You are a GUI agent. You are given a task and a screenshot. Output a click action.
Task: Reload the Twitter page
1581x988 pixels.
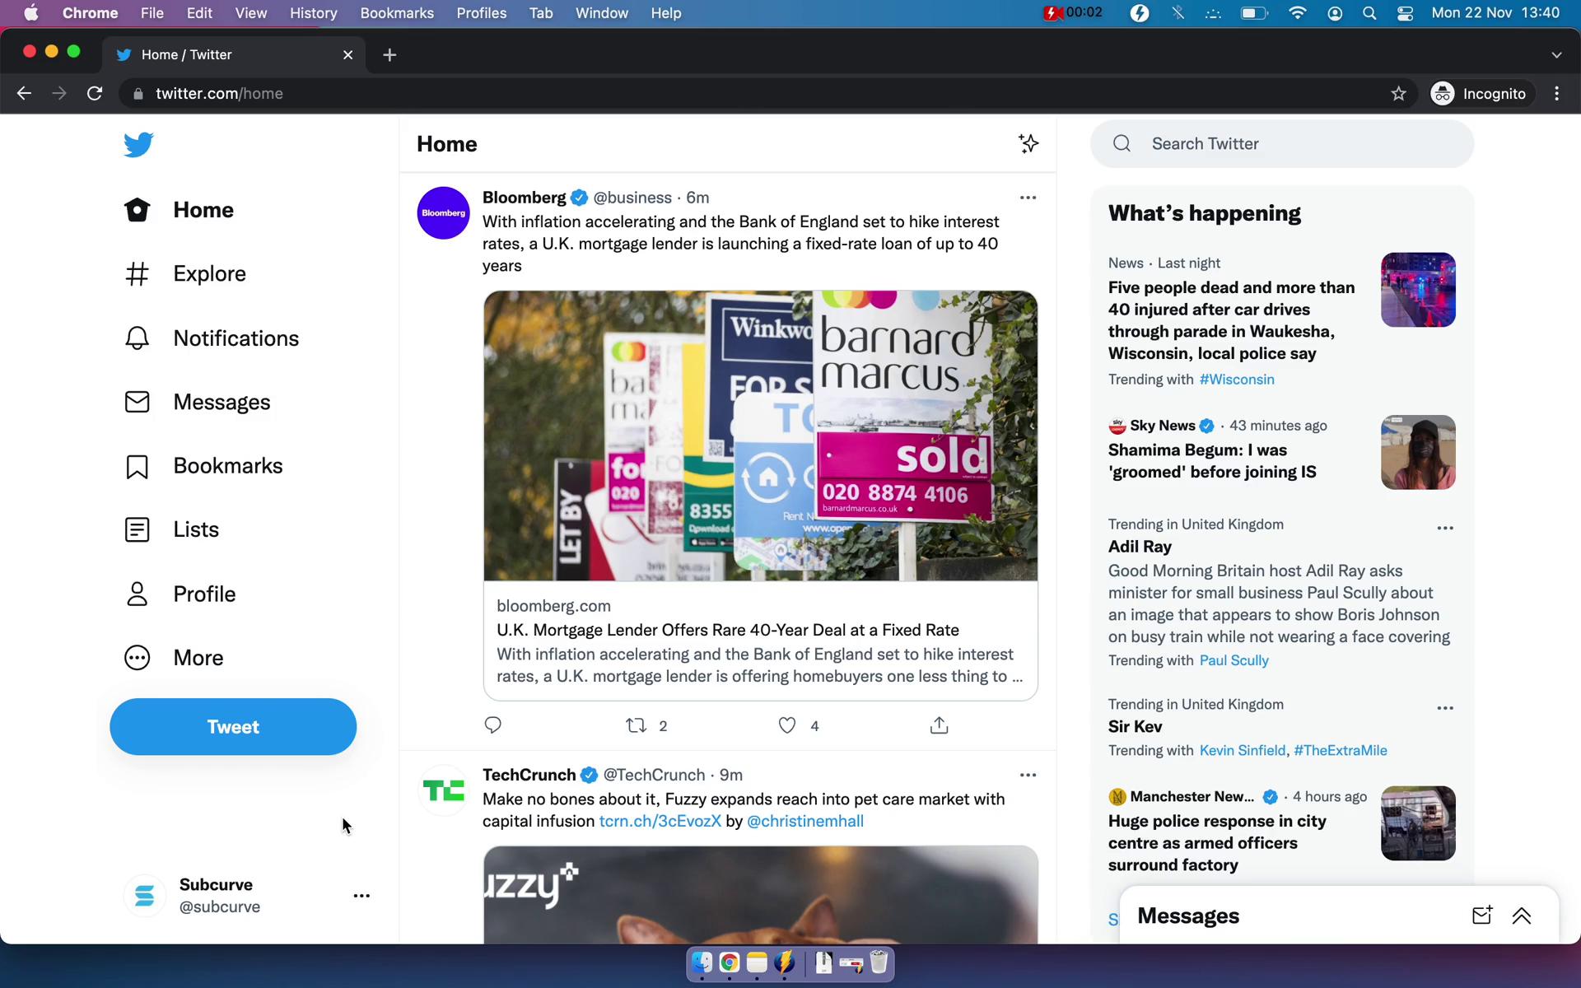pos(95,93)
